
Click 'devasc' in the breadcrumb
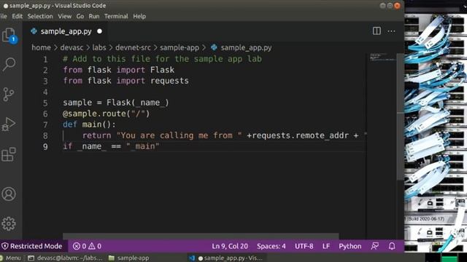pyautogui.click(x=72, y=47)
